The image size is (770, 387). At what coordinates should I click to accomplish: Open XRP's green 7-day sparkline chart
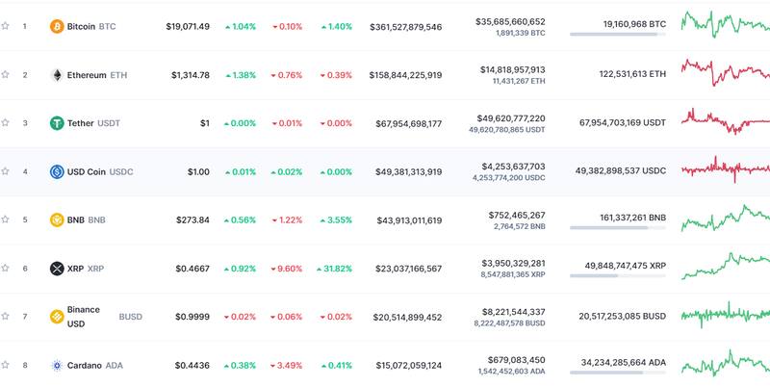coord(724,266)
